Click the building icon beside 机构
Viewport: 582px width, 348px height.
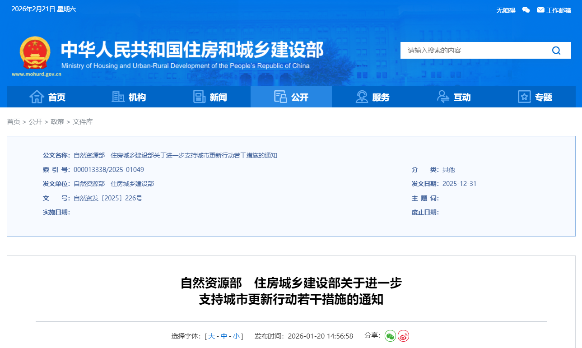click(x=118, y=97)
